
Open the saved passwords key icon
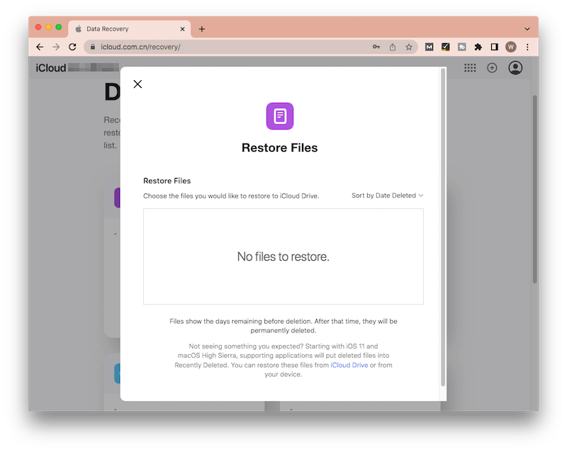(376, 47)
